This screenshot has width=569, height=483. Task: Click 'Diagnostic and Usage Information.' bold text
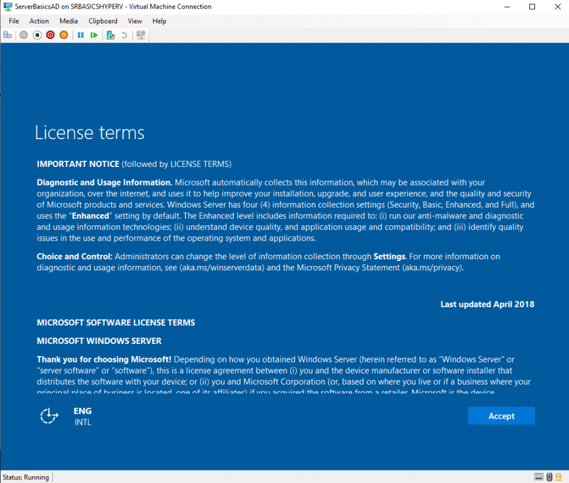click(105, 182)
